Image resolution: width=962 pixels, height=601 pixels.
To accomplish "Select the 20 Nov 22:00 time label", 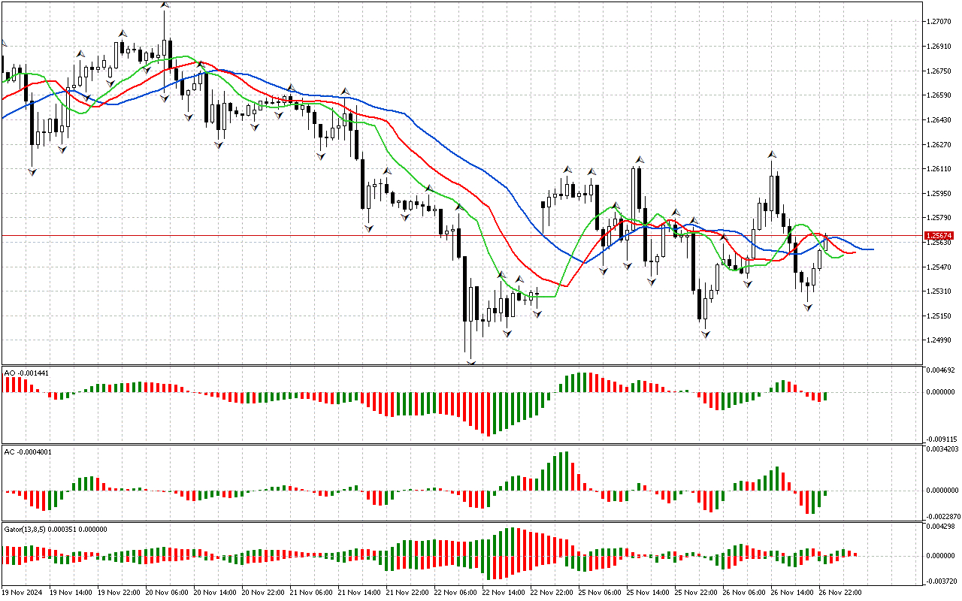I will tap(263, 593).
